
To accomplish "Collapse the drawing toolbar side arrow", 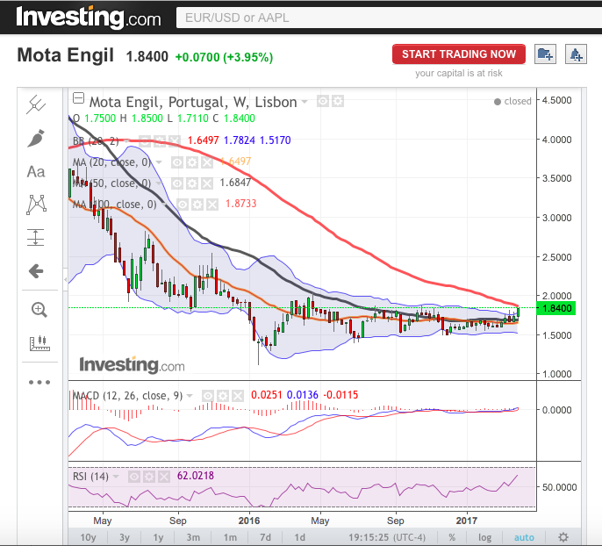I will 66,279.
